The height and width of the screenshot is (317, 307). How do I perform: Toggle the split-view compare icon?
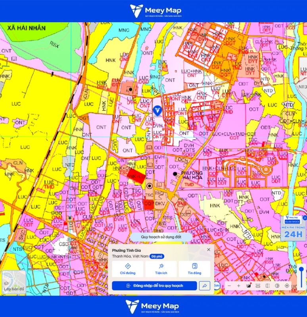point(267,286)
